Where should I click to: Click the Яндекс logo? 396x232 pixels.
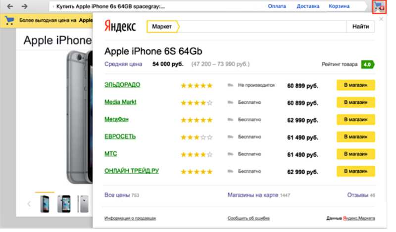point(120,26)
